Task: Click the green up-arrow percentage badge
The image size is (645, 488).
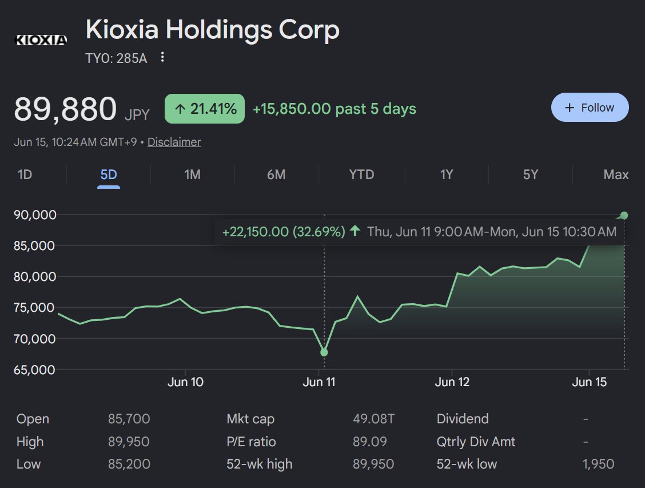Action: pyautogui.click(x=205, y=109)
